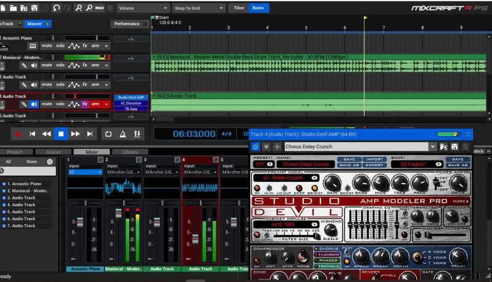
Task: Stop playback with the blue square button
Action: pos(61,134)
